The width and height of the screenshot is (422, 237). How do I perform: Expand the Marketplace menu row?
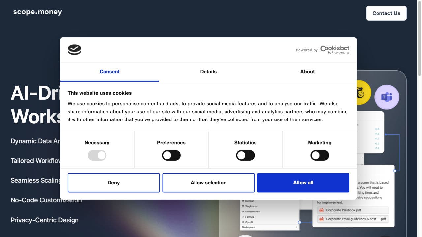pyautogui.click(x=270, y=227)
